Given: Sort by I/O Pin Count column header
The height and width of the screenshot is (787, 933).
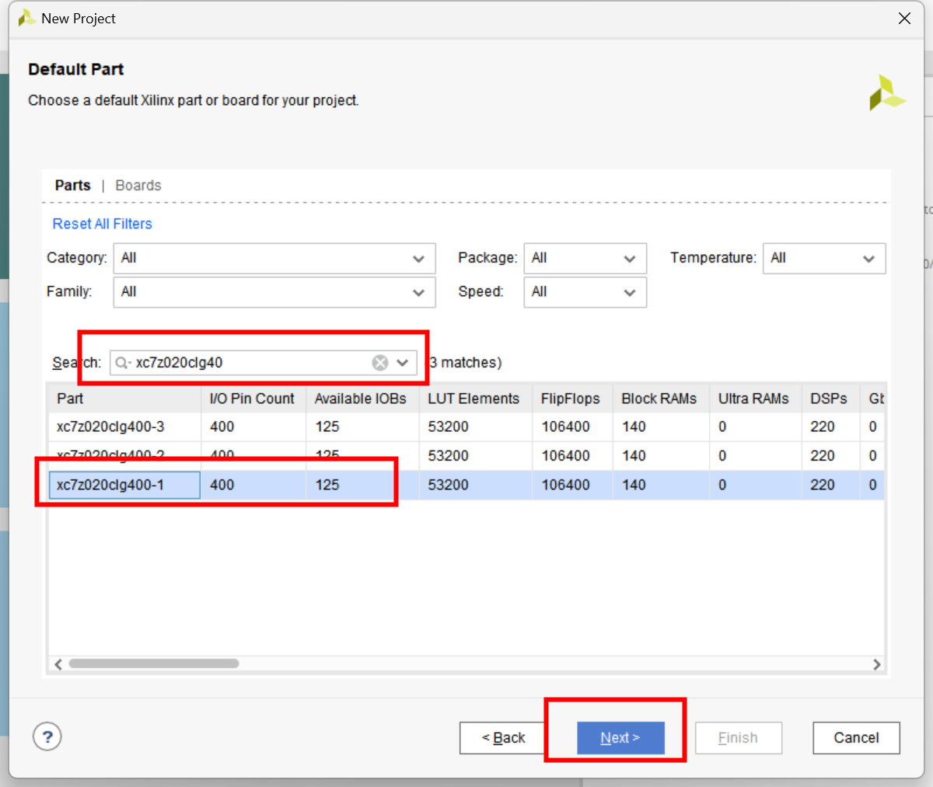Looking at the screenshot, I should tap(253, 399).
